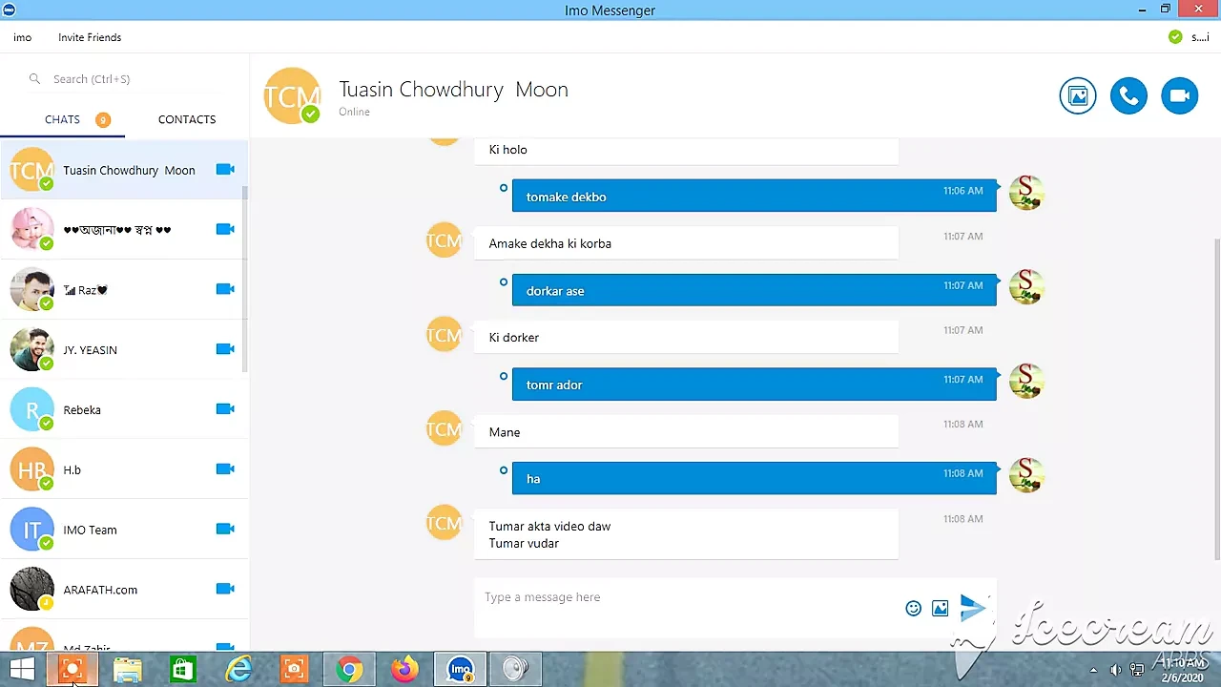Video call IMO Team from chat list
Image resolution: width=1221 pixels, height=687 pixels.
[225, 530]
